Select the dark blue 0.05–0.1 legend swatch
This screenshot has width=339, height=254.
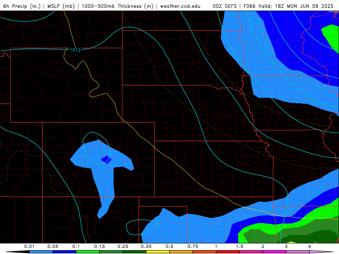click(x=64, y=252)
